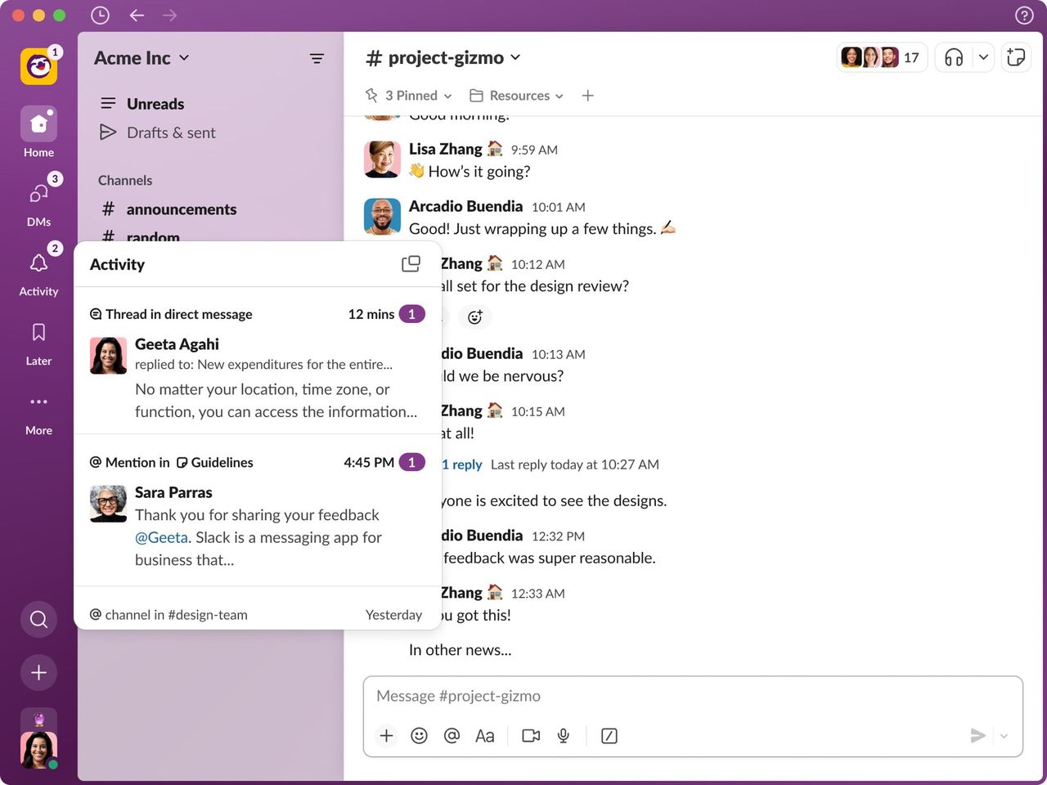
Task: Open the Activity bell in sidebar
Action: click(38, 264)
